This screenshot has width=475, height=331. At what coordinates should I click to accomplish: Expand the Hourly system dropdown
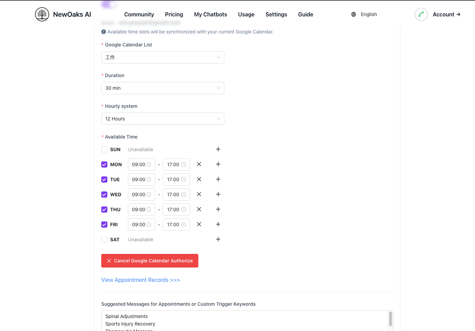(x=162, y=118)
